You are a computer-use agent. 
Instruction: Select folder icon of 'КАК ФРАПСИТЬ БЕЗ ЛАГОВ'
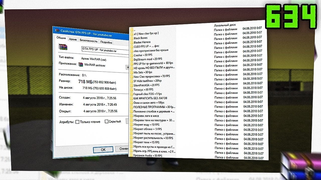[x=131, y=98]
